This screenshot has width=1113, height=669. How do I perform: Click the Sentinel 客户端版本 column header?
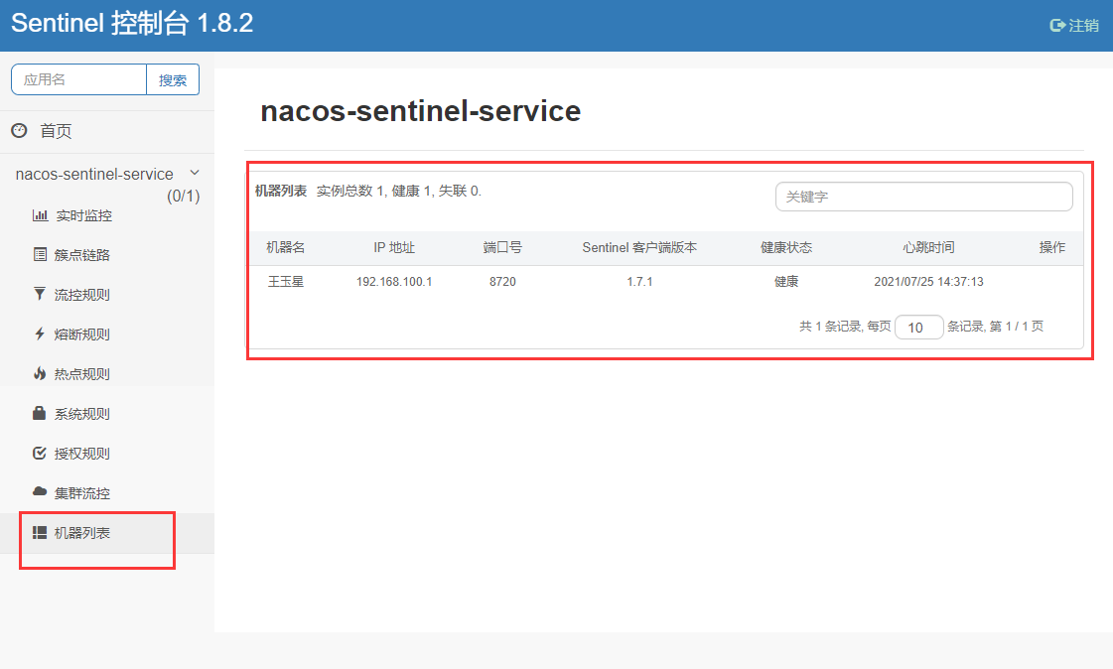click(x=639, y=247)
